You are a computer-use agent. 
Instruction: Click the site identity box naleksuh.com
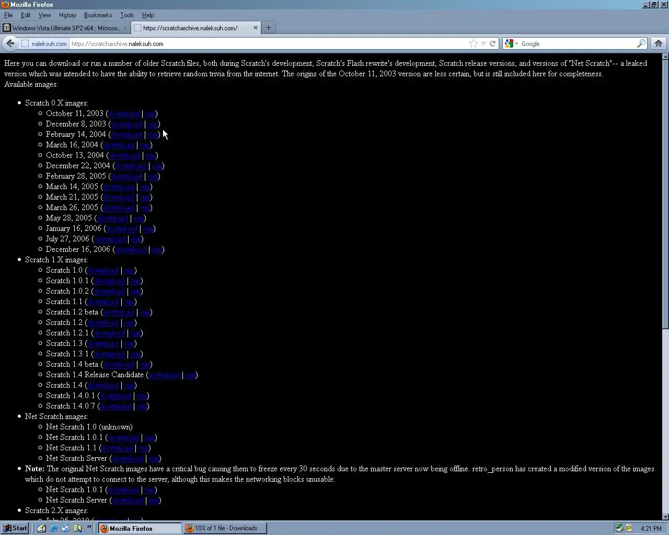pyautogui.click(x=44, y=43)
